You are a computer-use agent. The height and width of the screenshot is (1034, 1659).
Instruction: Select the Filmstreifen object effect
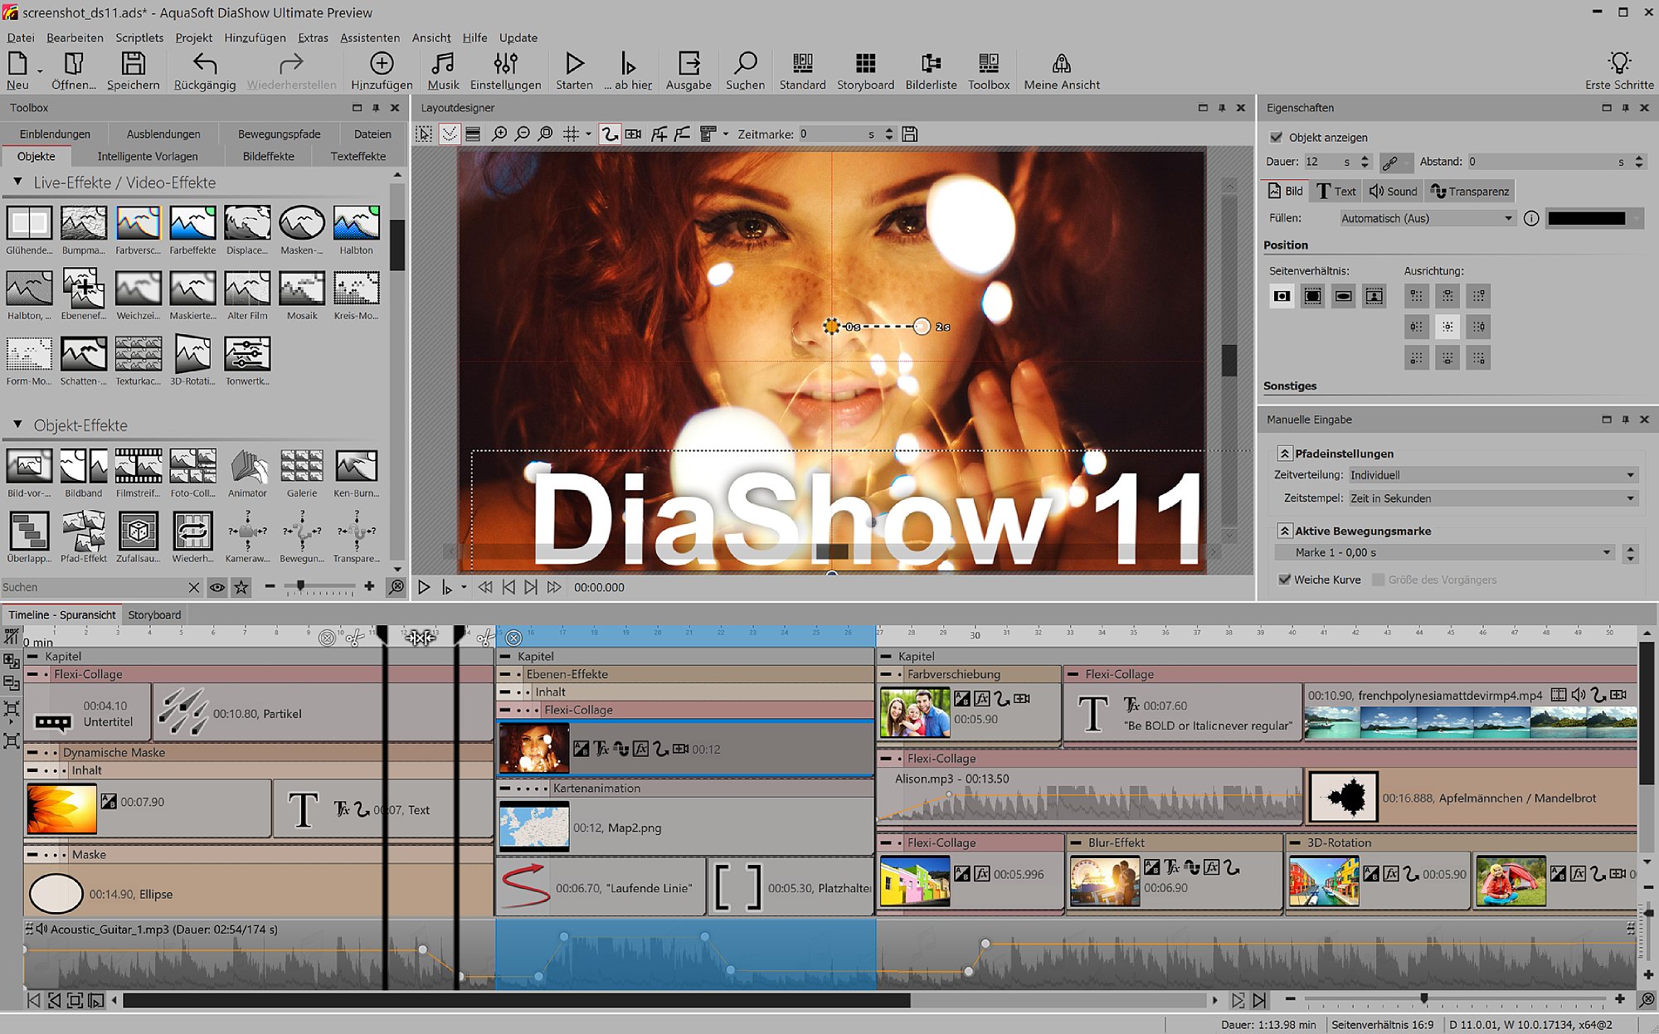tap(139, 467)
